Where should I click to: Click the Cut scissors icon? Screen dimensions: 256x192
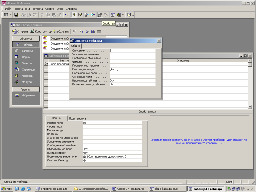point(42,15)
